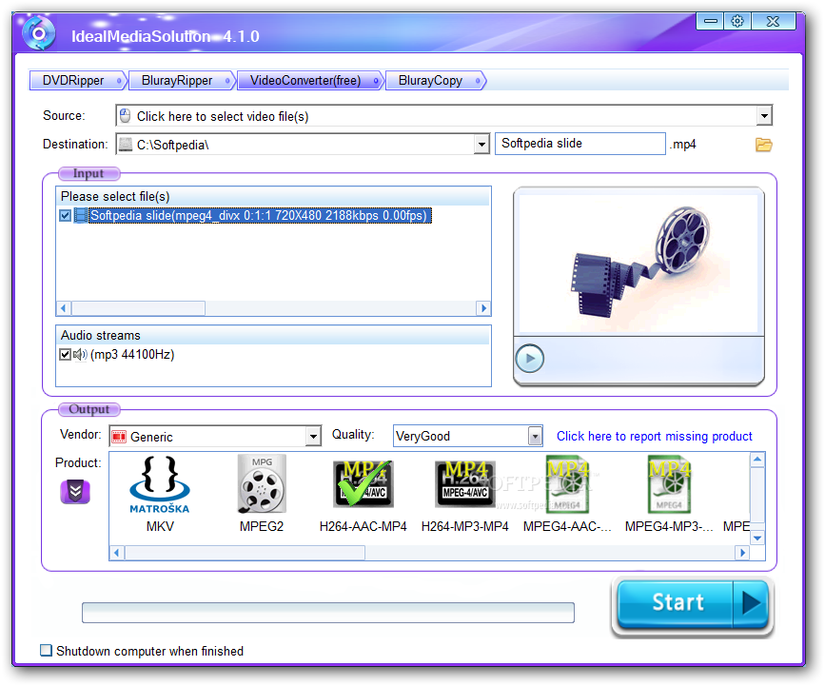Click the film strip icon of Softpedia slide
This screenshot has height=686, width=825.
[81, 215]
